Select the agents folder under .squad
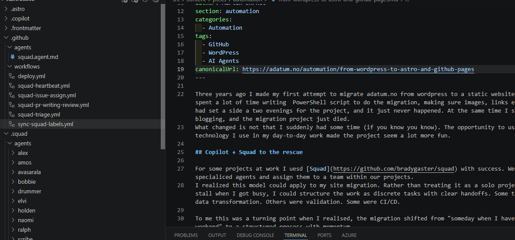This screenshot has width=515, height=240. pos(23,144)
